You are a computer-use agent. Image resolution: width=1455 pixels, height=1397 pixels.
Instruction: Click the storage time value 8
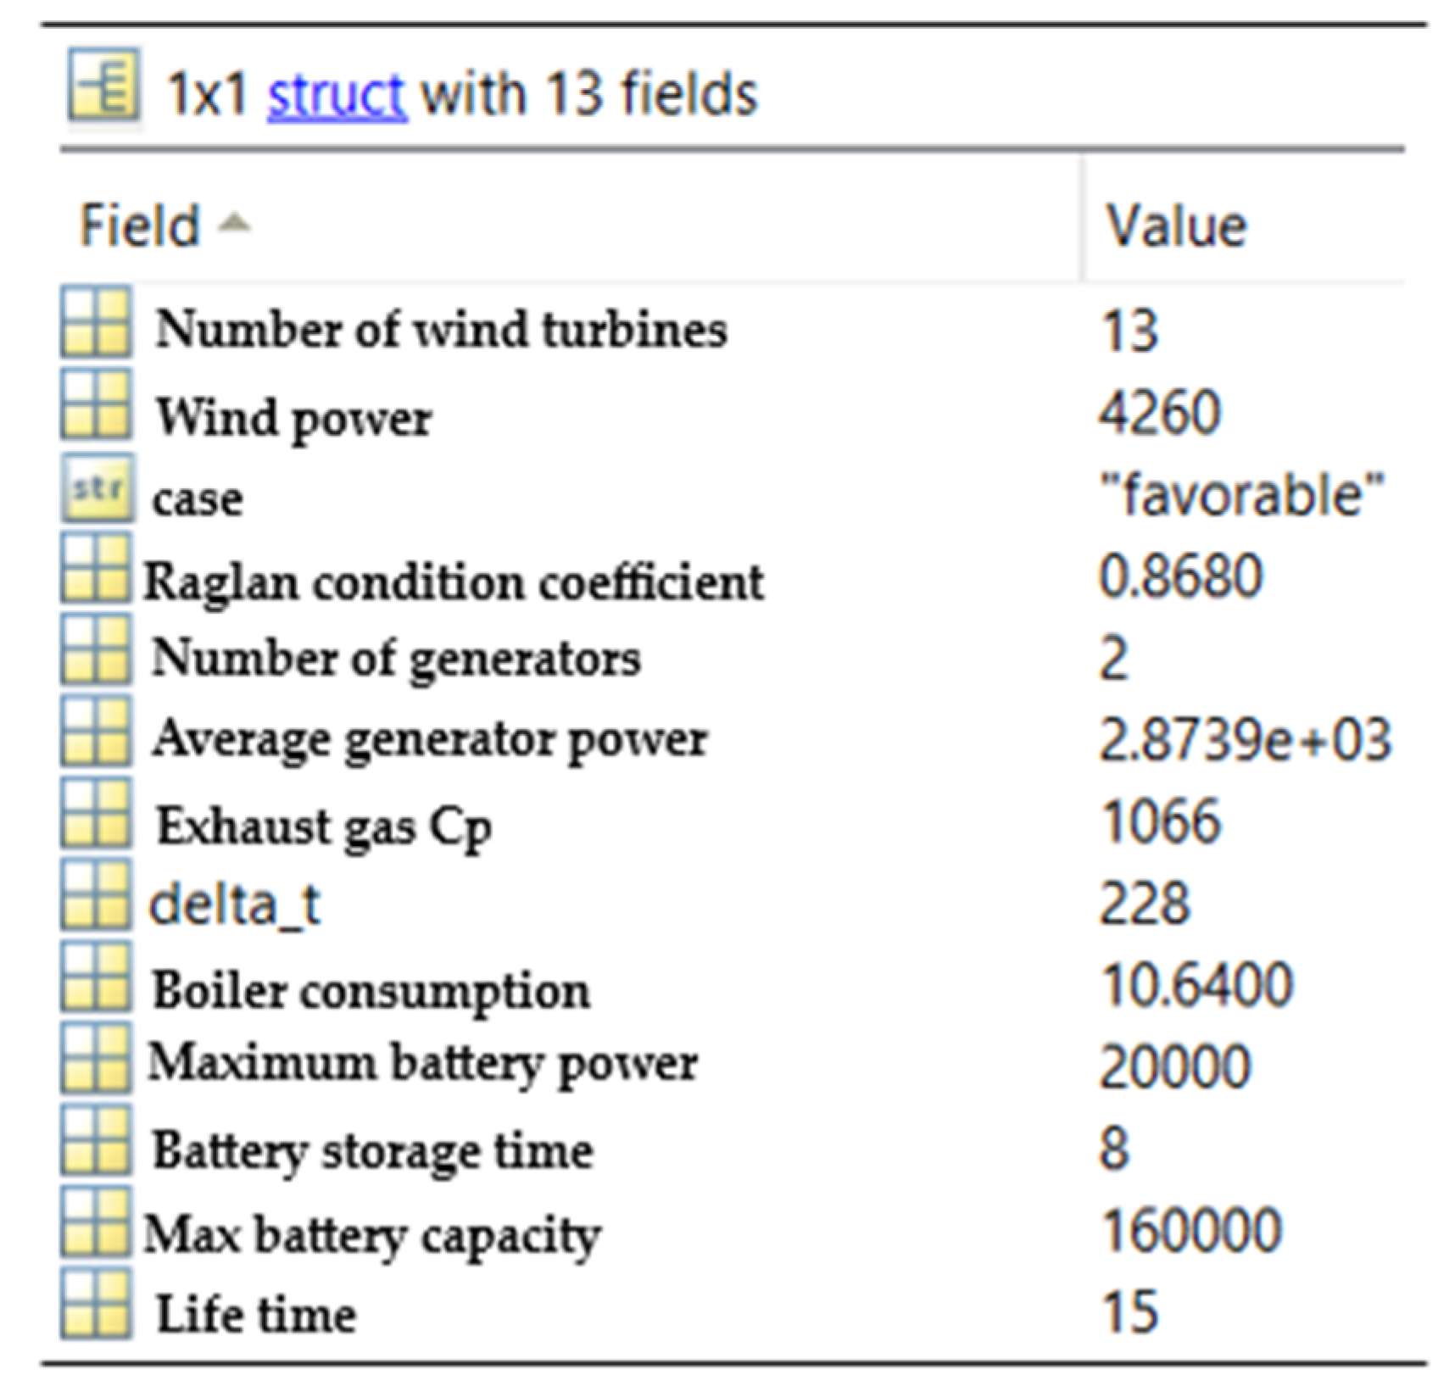[x=1114, y=1148]
